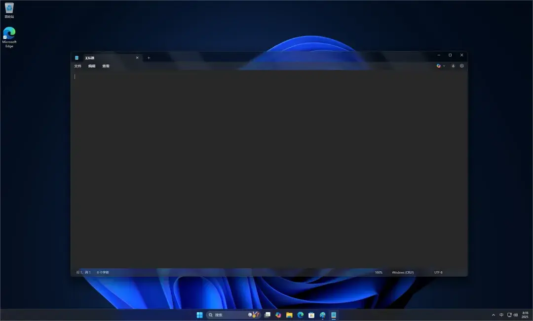Click the Notepad icon on the taskbar
This screenshot has height=321, width=533.
334,315
